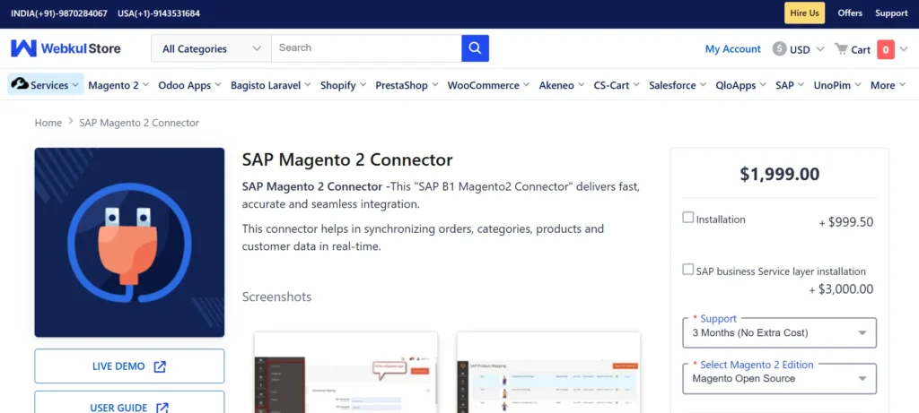Expand the WooCommerce menu
The height and width of the screenshot is (413, 919).
489,85
